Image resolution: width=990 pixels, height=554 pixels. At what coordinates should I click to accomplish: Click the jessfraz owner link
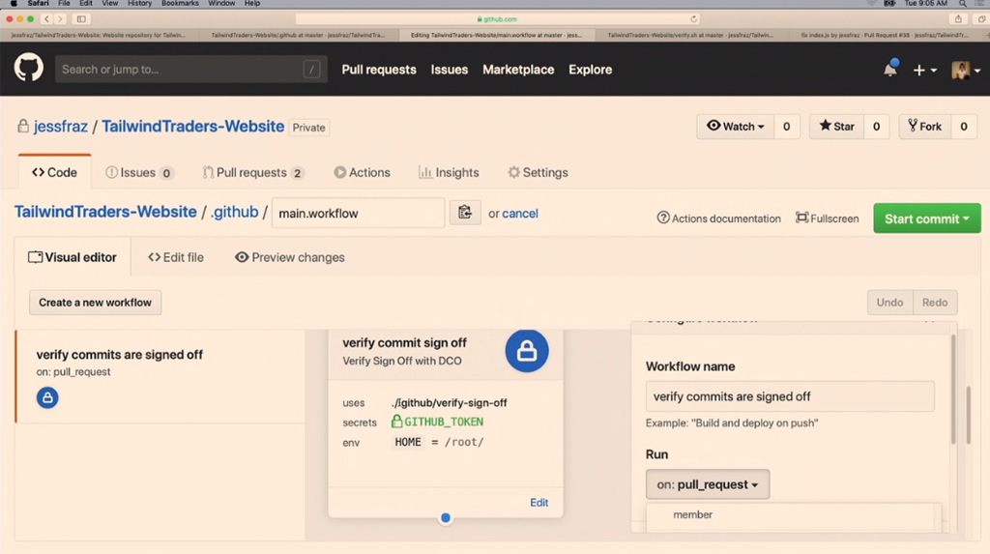[61, 127]
